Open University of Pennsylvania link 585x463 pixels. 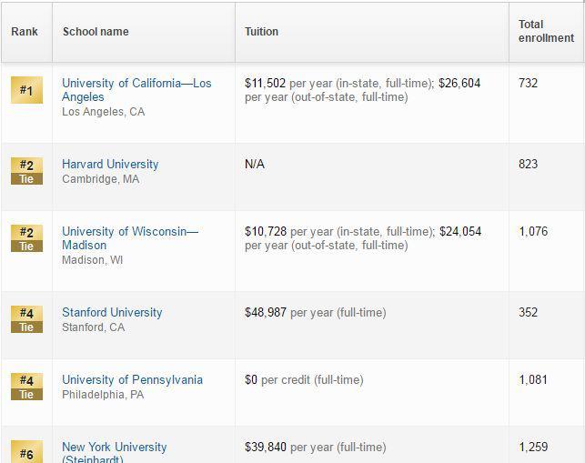132,380
